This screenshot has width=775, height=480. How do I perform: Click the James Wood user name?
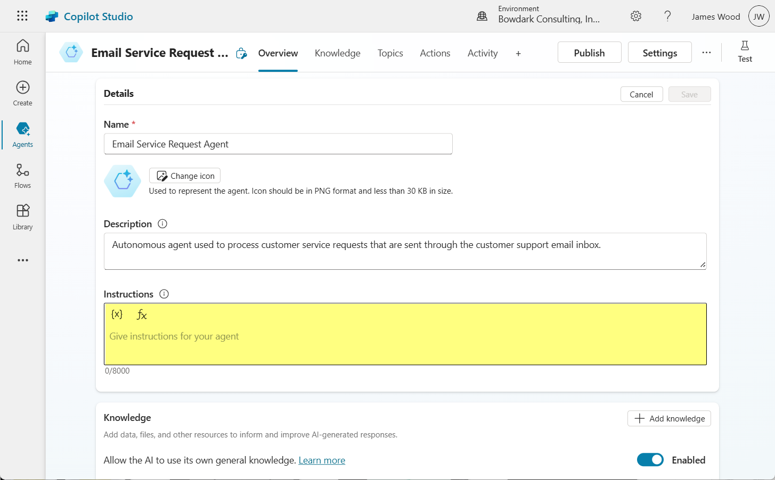tap(716, 16)
